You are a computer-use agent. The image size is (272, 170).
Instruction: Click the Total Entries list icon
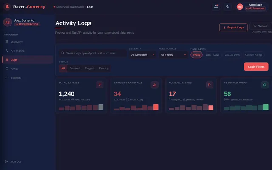click(99, 85)
